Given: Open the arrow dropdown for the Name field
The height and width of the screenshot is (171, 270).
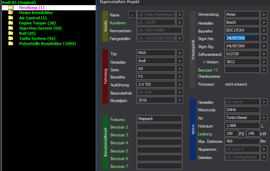Looking at the screenshot, I should pyautogui.click(x=180, y=14).
